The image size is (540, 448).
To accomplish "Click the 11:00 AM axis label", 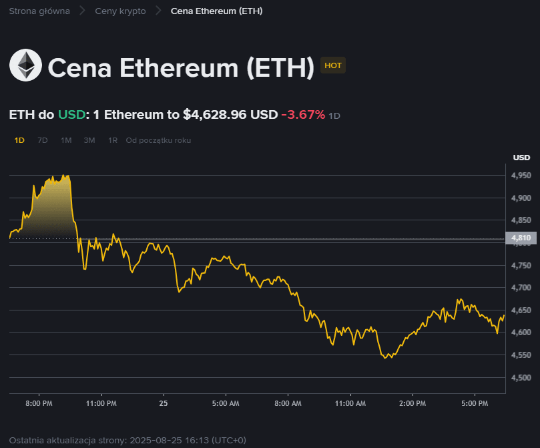I will click(x=350, y=403).
